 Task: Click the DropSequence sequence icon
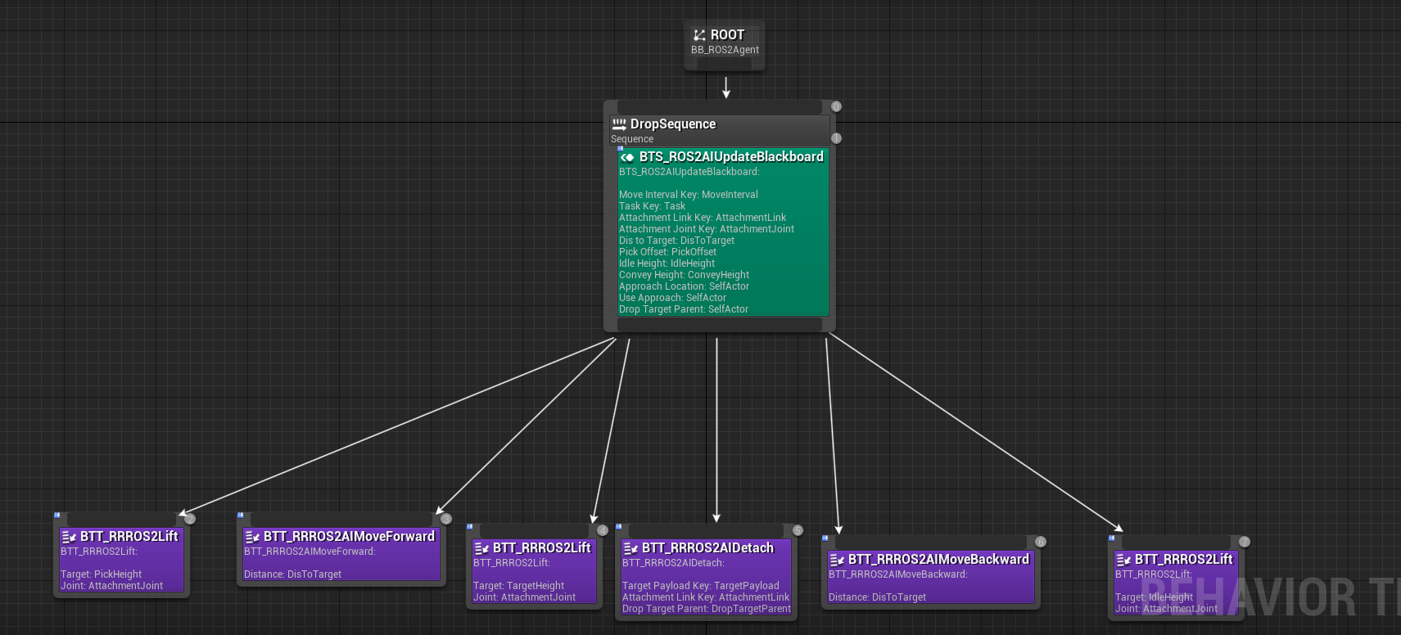coord(619,124)
